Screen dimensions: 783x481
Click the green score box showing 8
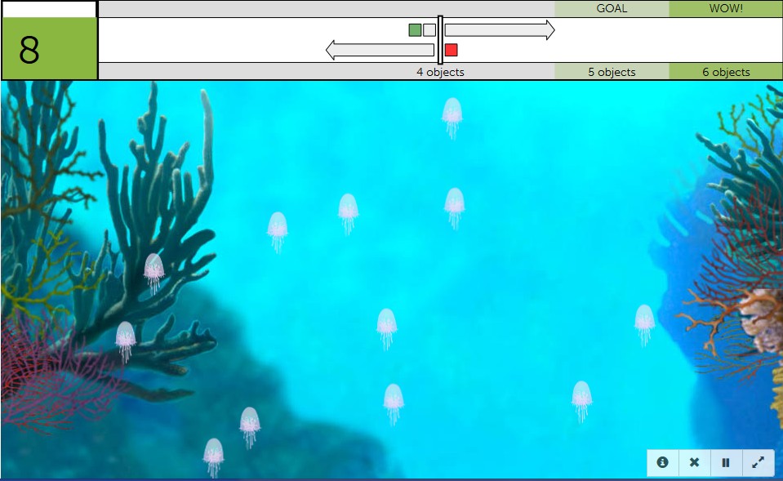click(50, 48)
